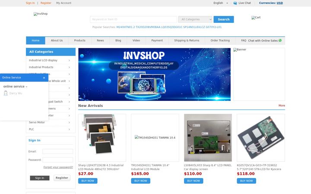
Task: View More new arrivals
Action: click(x=282, y=106)
